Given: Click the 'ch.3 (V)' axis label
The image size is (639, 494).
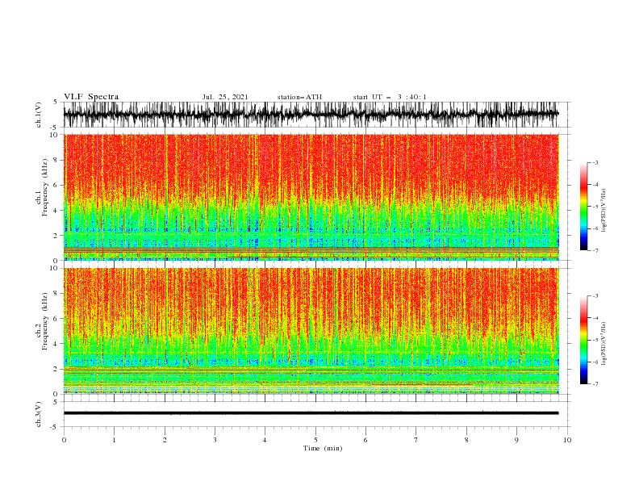Looking at the screenshot, I should pos(39,414).
